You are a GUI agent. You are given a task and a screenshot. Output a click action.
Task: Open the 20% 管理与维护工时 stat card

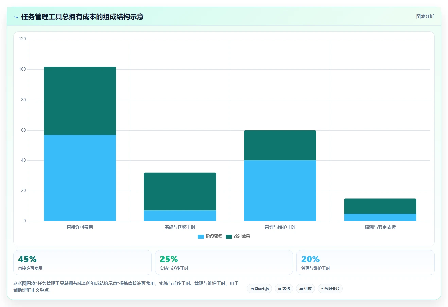tap(365, 262)
